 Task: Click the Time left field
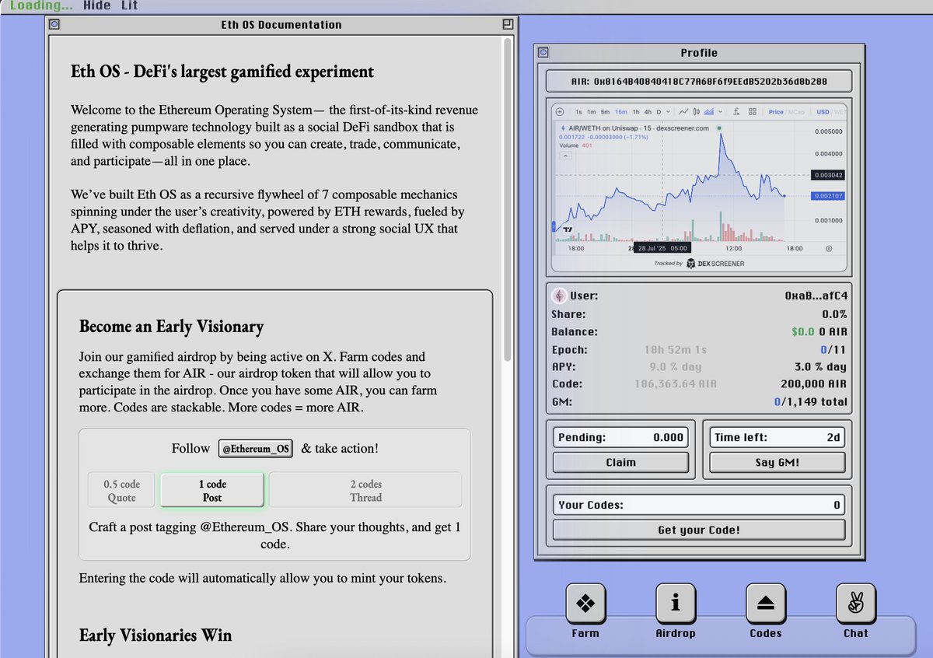coord(777,437)
